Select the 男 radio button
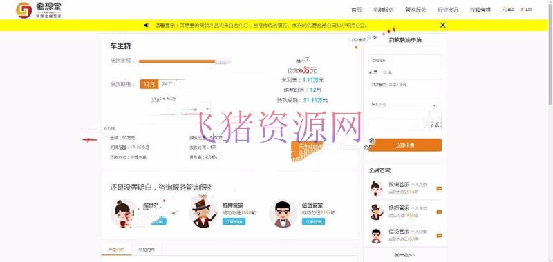The width and height of the screenshot is (553, 262). tap(371, 72)
